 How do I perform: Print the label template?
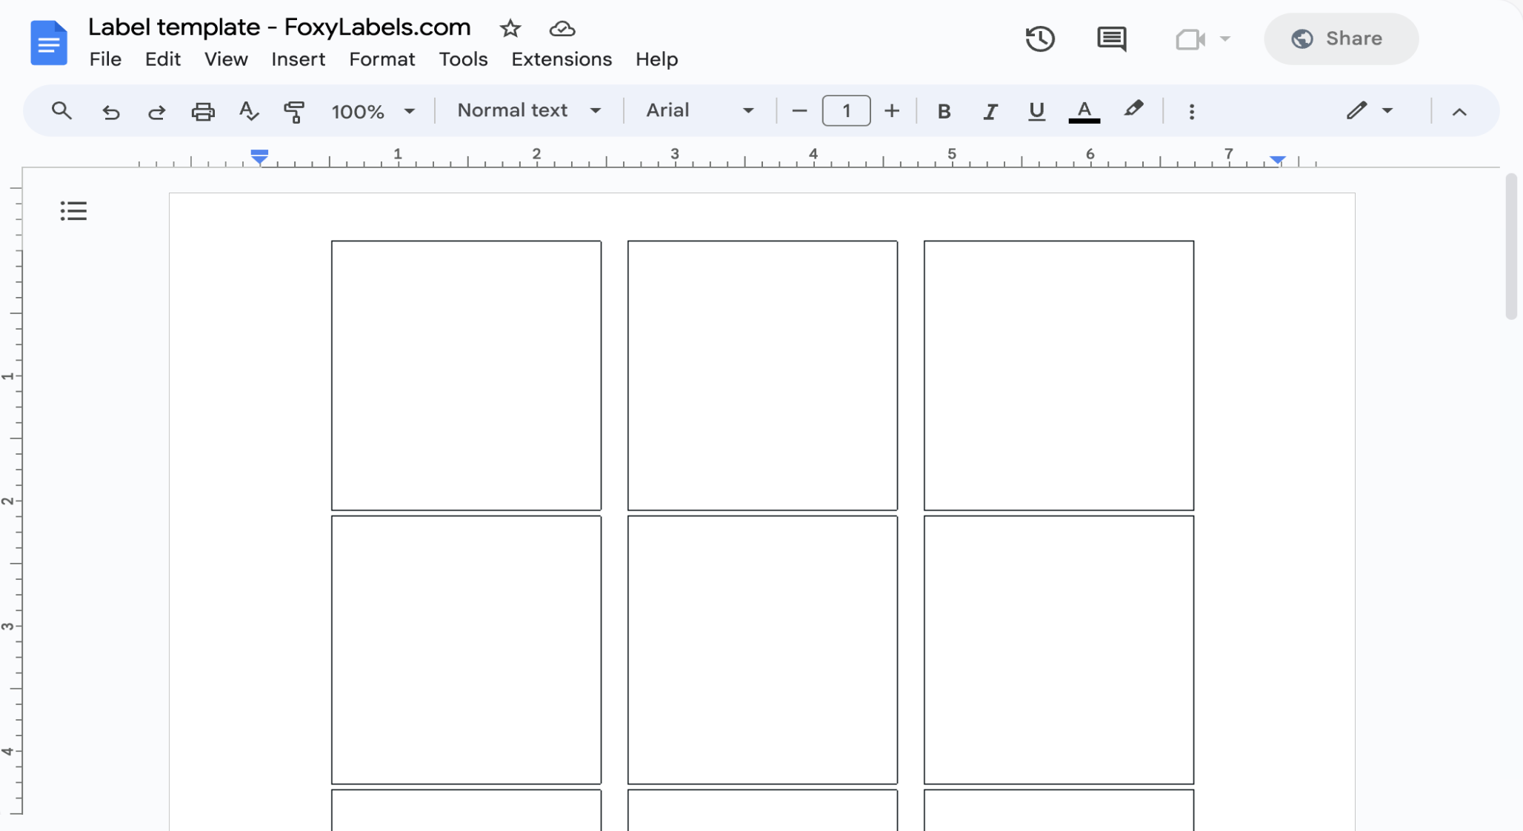(203, 111)
